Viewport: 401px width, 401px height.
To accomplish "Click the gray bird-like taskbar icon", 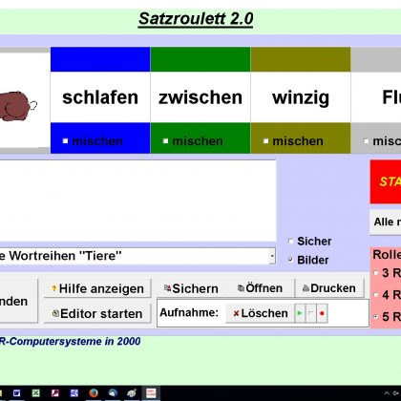I will (132, 393).
